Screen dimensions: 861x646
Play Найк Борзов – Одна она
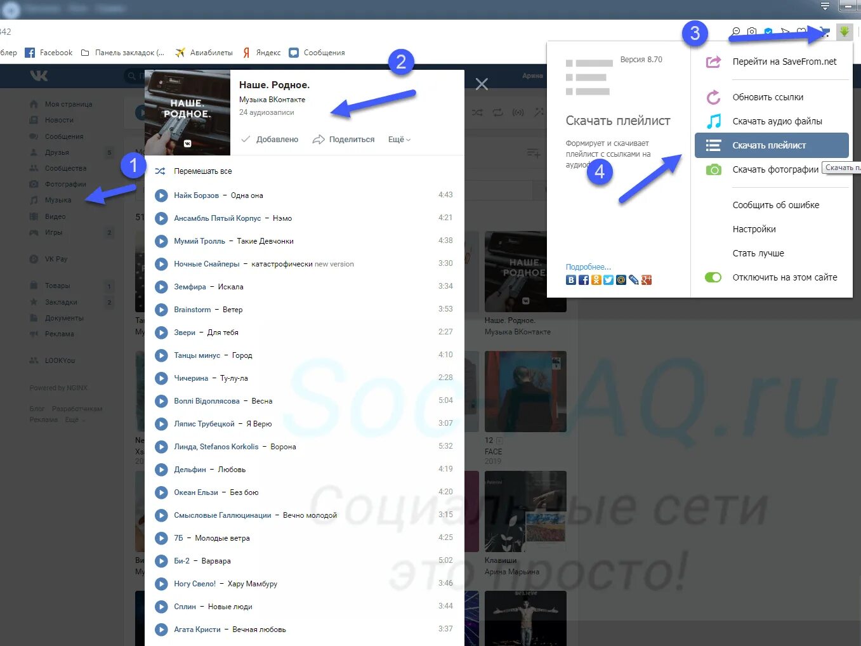coord(161,195)
